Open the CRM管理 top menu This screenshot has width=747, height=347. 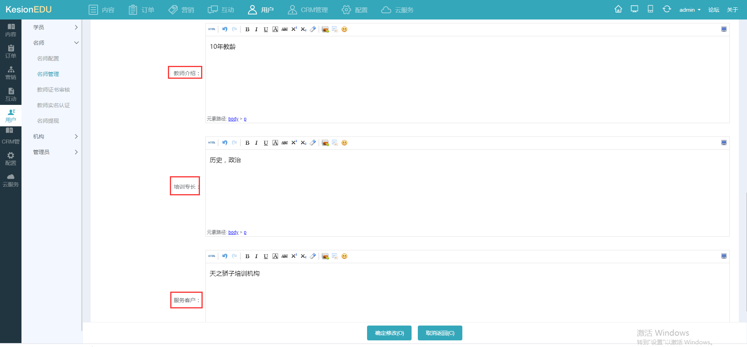click(x=308, y=10)
